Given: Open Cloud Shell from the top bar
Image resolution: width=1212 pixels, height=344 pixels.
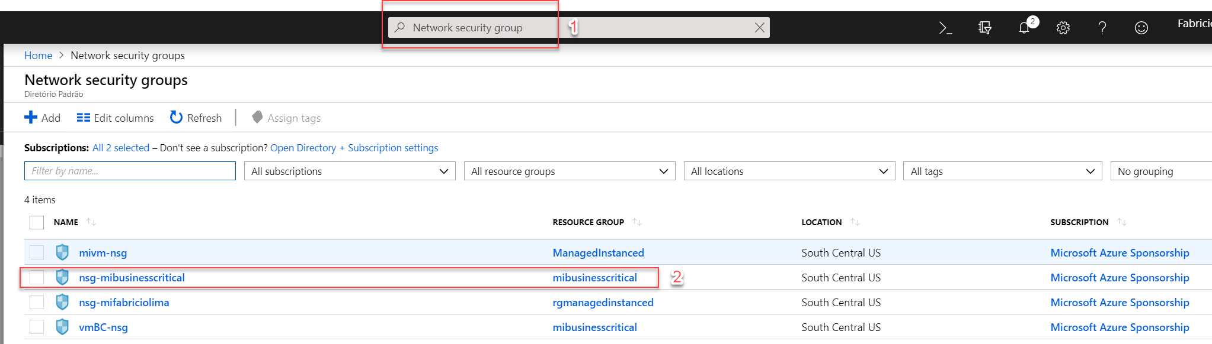Looking at the screenshot, I should (x=945, y=28).
